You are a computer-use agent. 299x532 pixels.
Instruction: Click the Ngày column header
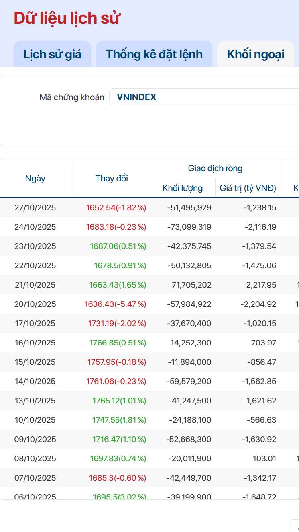coord(35,179)
